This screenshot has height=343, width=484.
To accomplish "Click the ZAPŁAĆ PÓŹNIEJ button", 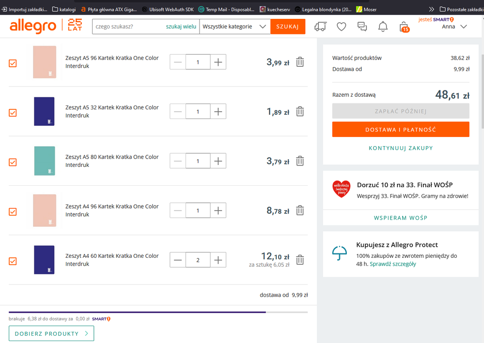I will (x=401, y=111).
